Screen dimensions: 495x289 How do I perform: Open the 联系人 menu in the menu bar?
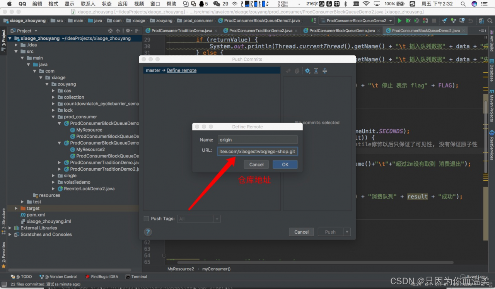[x=88, y=4]
